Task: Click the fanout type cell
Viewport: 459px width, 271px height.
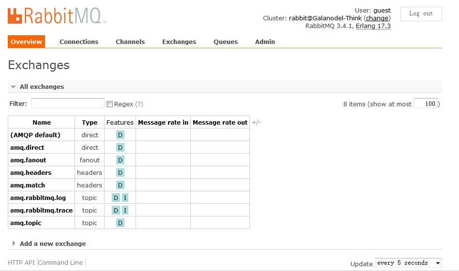Action: pyautogui.click(x=90, y=160)
